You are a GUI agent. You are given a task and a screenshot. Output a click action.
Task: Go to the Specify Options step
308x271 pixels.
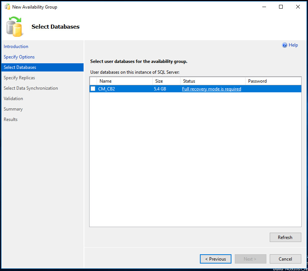[19, 57]
